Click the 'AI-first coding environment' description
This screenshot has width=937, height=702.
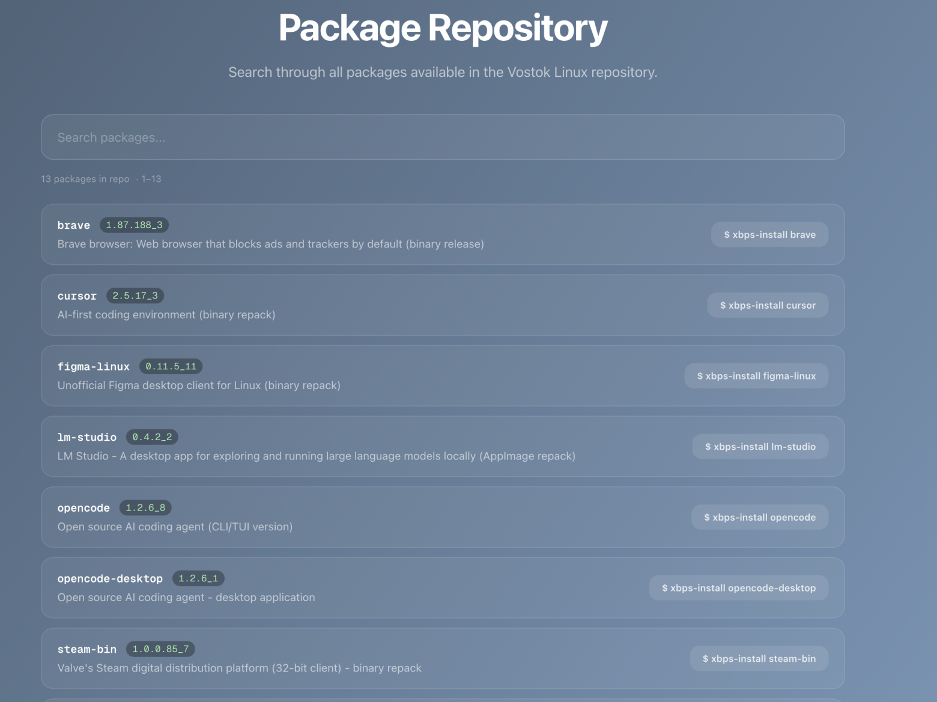(x=166, y=315)
